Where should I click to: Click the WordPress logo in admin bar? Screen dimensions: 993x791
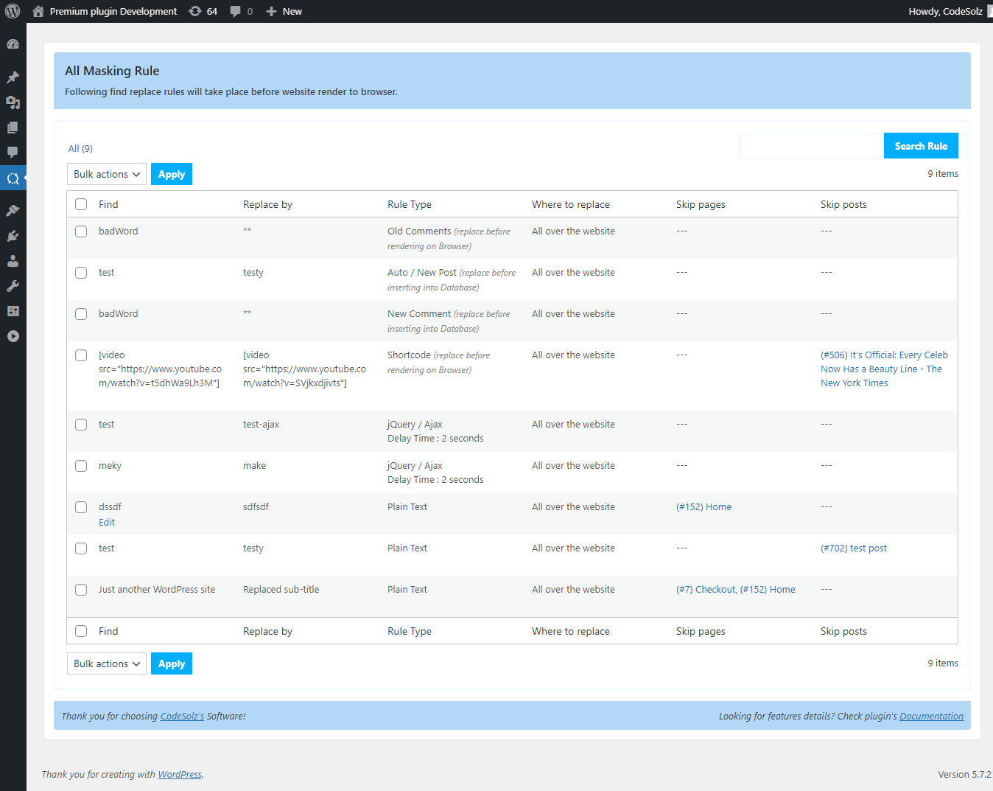pos(13,11)
